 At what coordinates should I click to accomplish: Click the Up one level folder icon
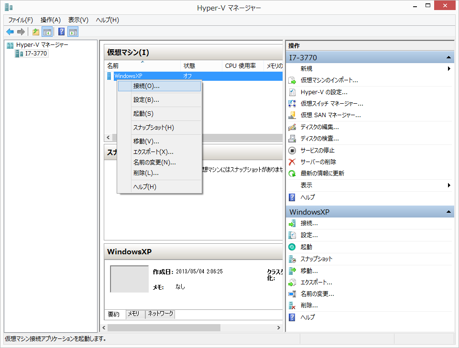point(36,32)
